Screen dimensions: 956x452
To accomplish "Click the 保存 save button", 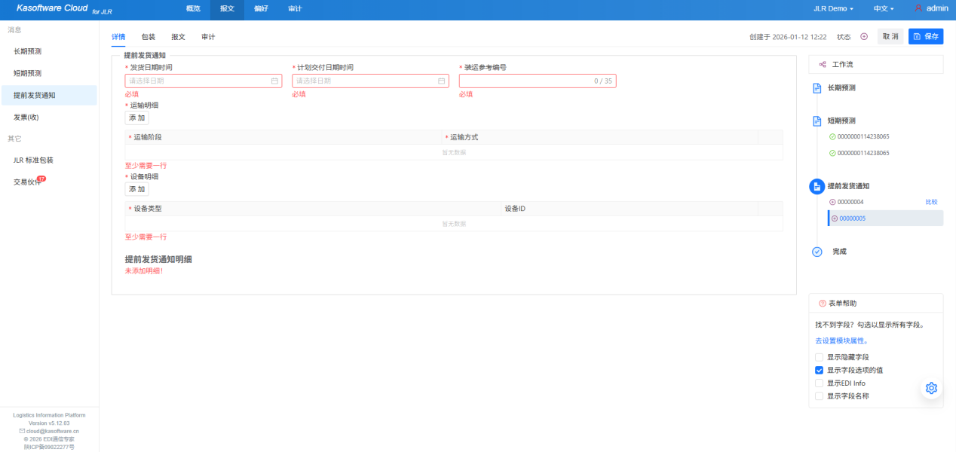I will pos(926,37).
